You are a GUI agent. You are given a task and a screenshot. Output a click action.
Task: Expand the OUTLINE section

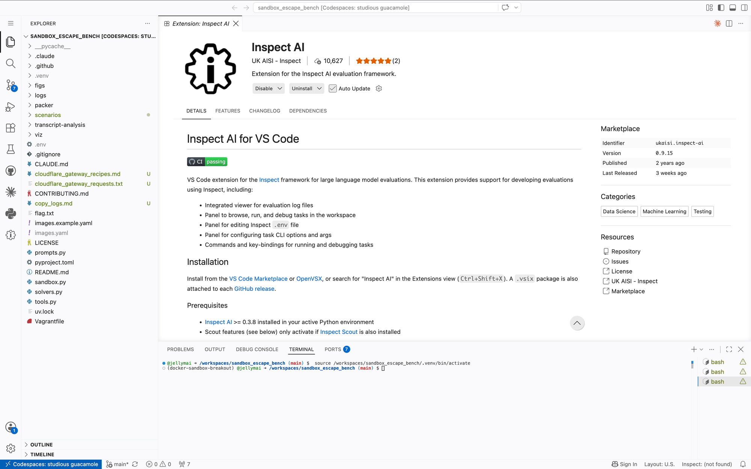[x=41, y=445]
